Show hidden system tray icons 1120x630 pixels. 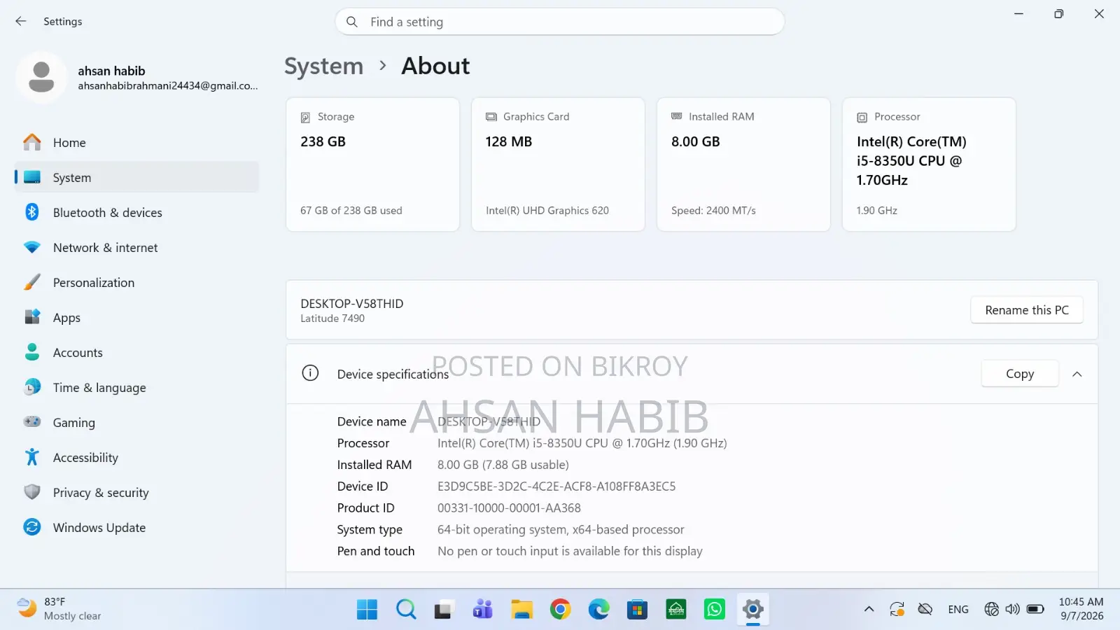pos(869,609)
